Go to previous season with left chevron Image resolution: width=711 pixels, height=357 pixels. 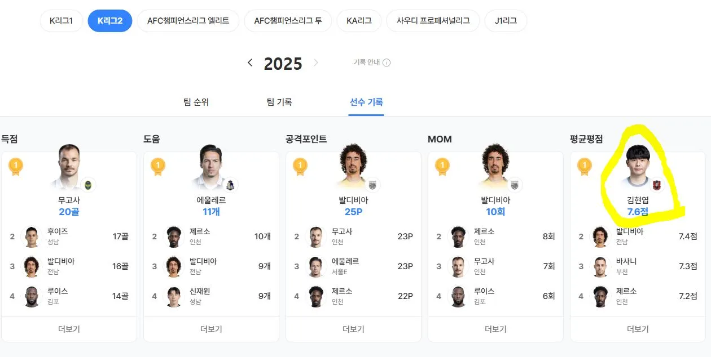pyautogui.click(x=250, y=63)
